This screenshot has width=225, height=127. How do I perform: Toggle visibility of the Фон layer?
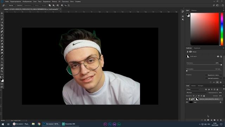[187, 102]
